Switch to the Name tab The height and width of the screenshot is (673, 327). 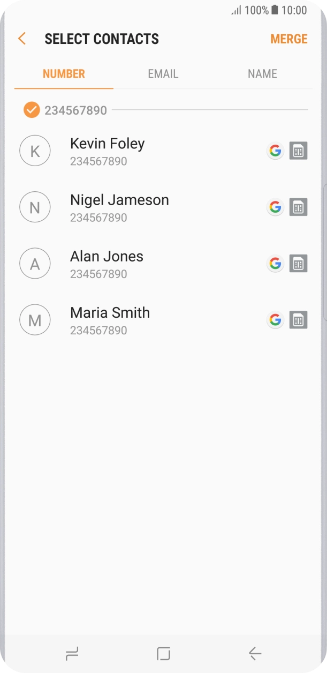[262, 74]
